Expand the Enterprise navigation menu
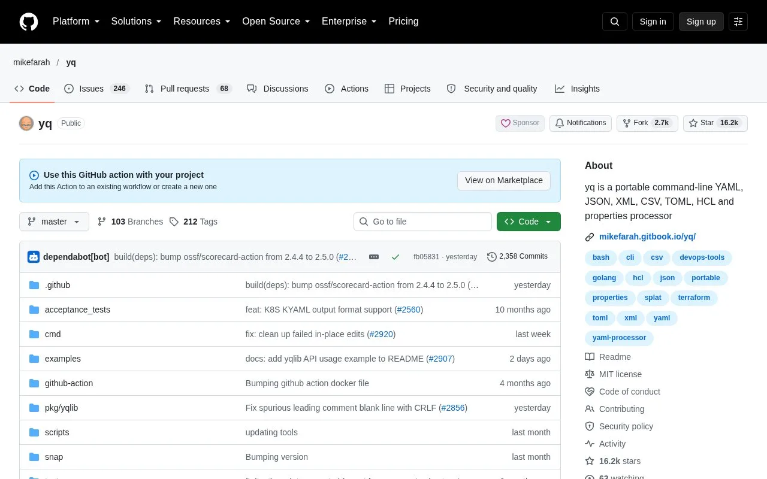This screenshot has height=479, width=767. (349, 22)
